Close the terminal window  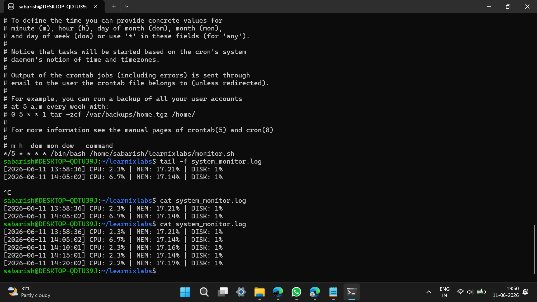point(527,6)
